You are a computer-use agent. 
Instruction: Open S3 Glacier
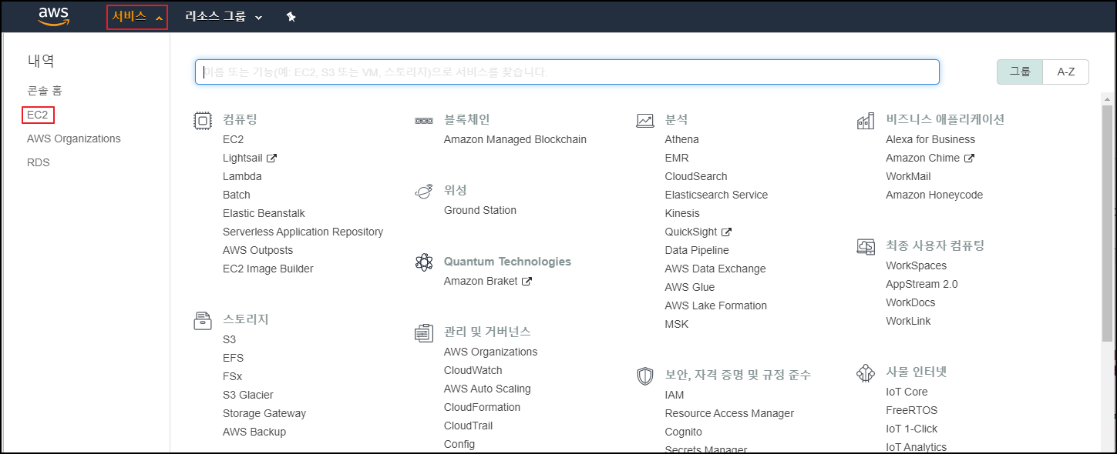(x=248, y=395)
